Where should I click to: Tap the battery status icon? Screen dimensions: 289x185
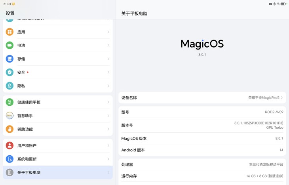[x=283, y=4]
